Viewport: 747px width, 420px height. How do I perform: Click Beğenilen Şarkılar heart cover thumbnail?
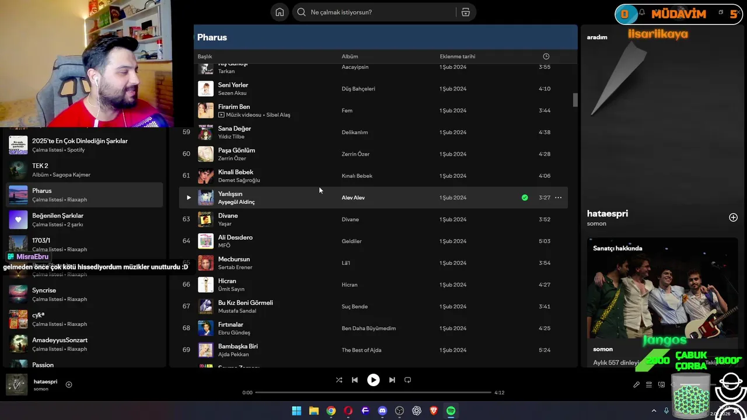tap(18, 220)
